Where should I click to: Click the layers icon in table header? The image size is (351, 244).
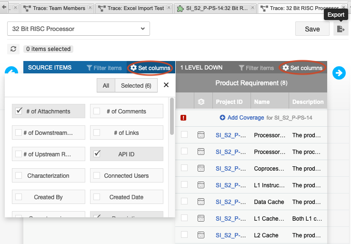point(201,102)
